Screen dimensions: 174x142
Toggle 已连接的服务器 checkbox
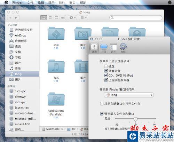(106, 80)
